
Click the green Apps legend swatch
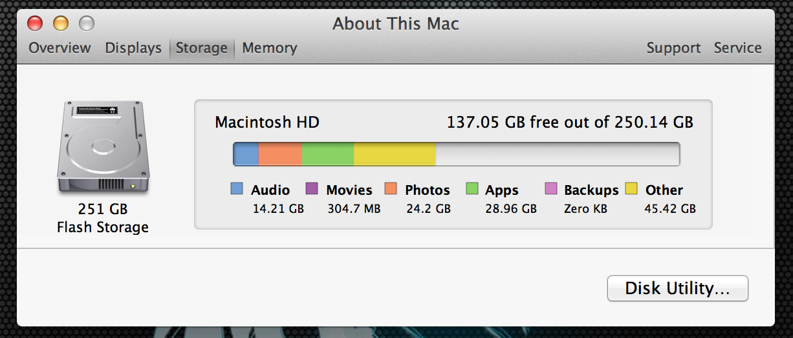coord(472,189)
